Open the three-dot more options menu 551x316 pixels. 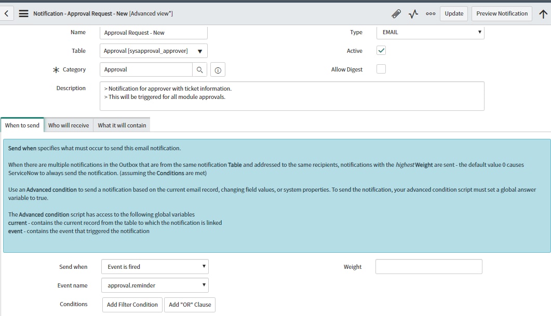coord(431,13)
